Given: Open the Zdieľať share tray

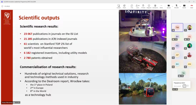Looking at the screenshot, I should coord(184,6).
